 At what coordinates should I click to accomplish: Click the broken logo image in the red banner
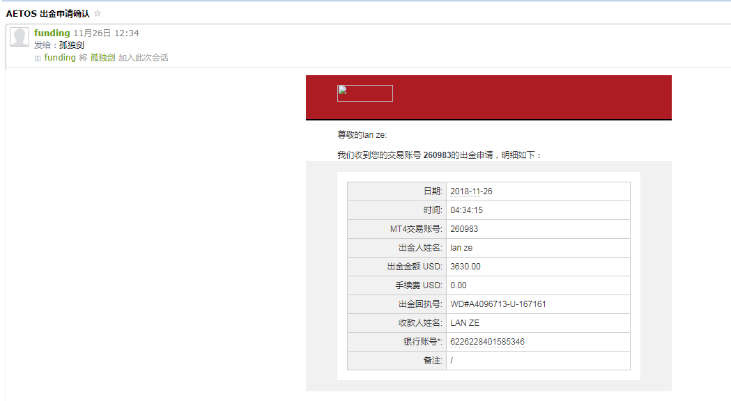pyautogui.click(x=364, y=93)
